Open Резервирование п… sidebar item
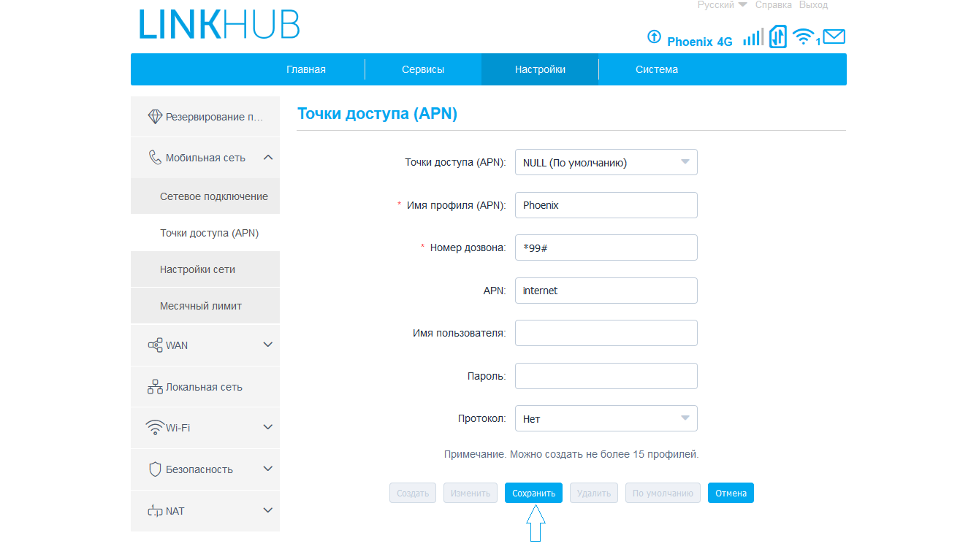The image size is (979, 549). (205, 116)
